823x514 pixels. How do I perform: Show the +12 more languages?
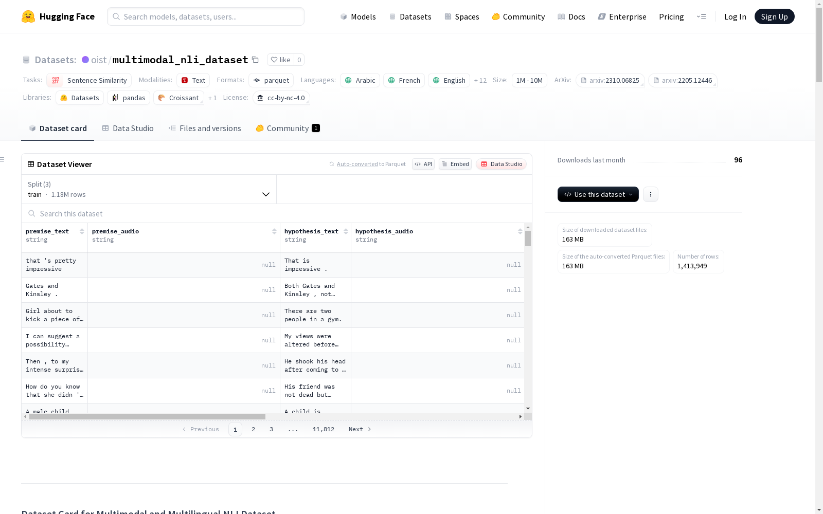tap(480, 81)
